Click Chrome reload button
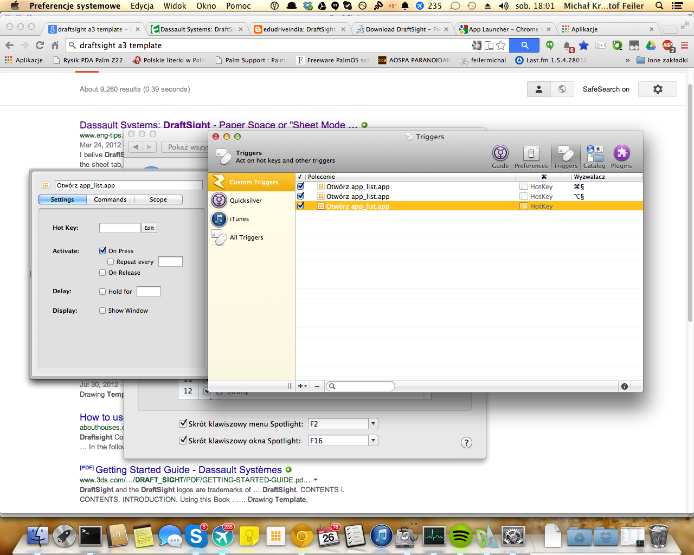The height and width of the screenshot is (555, 694). pos(40,46)
